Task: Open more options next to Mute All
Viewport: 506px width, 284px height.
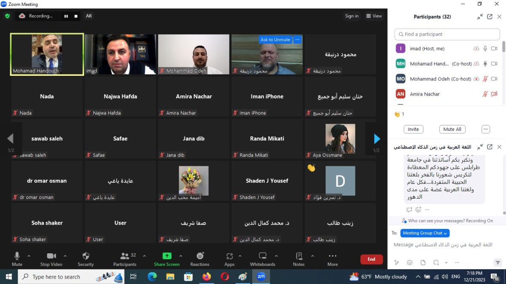Action: click(x=486, y=129)
